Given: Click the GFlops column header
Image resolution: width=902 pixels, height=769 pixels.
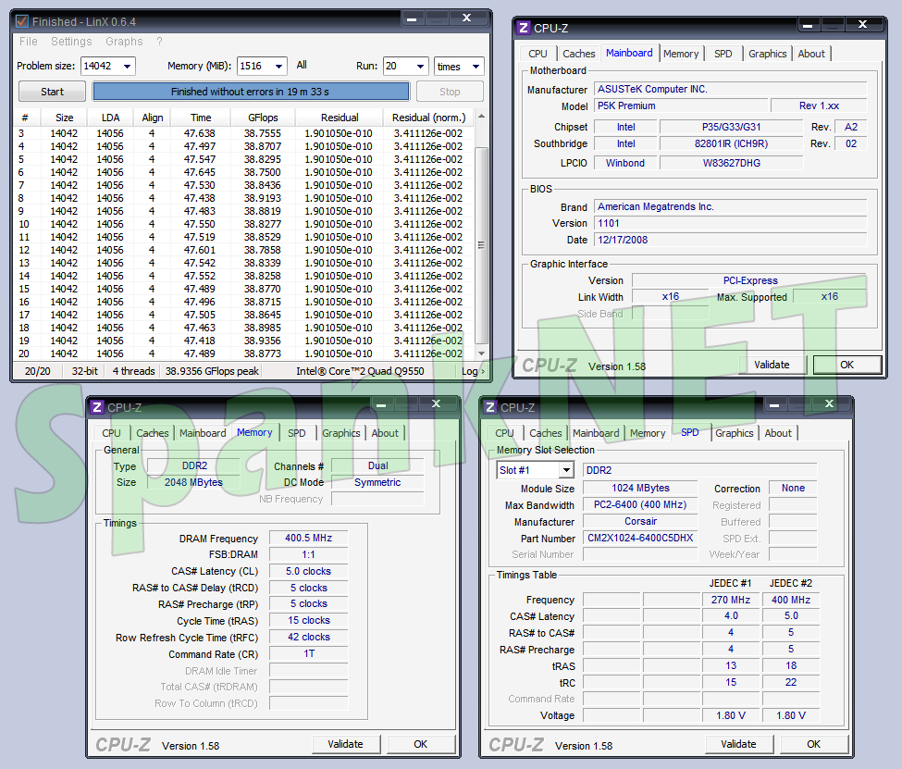Looking at the screenshot, I should pos(263,118).
